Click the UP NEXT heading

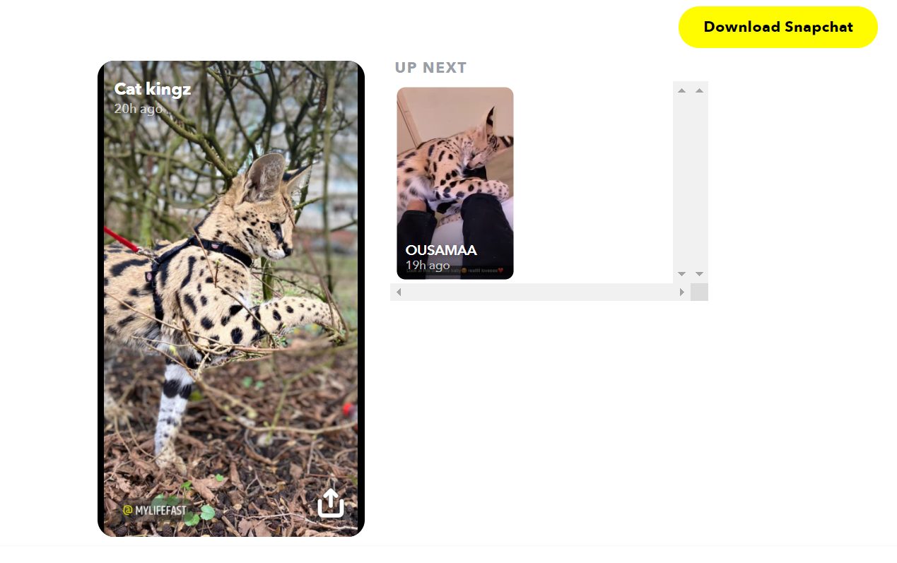(431, 68)
